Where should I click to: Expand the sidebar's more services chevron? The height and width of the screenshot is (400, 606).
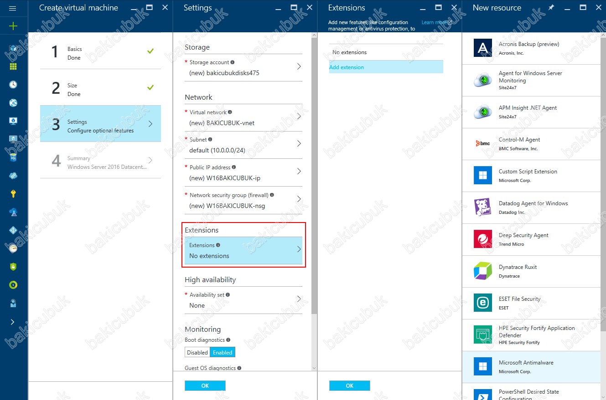tap(12, 322)
